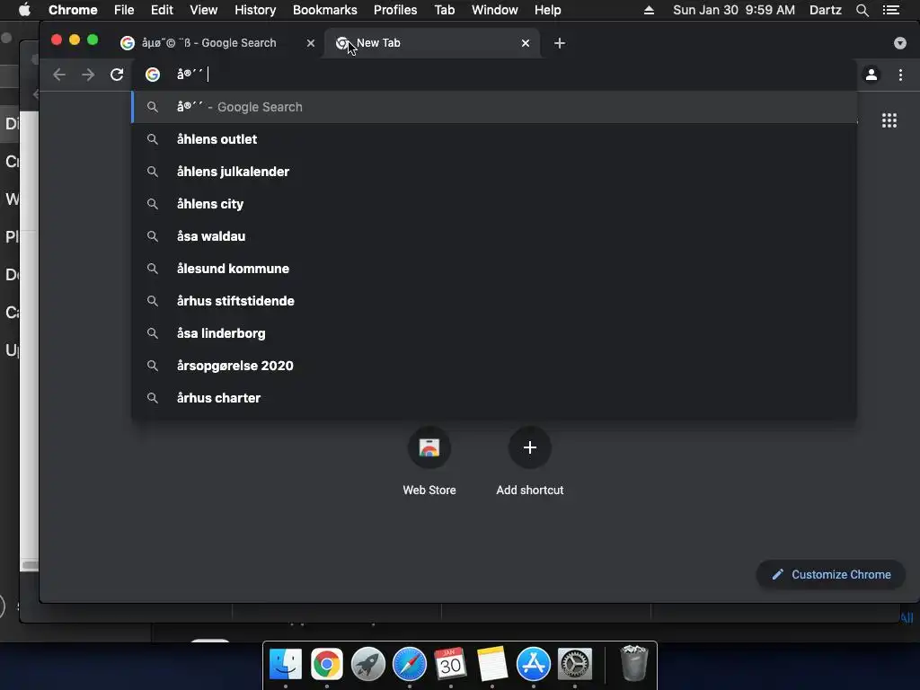
Task: Click the Customize Chrome button
Action: (831, 574)
